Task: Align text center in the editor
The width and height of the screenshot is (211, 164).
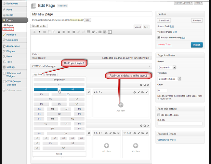Action: pos(69,32)
